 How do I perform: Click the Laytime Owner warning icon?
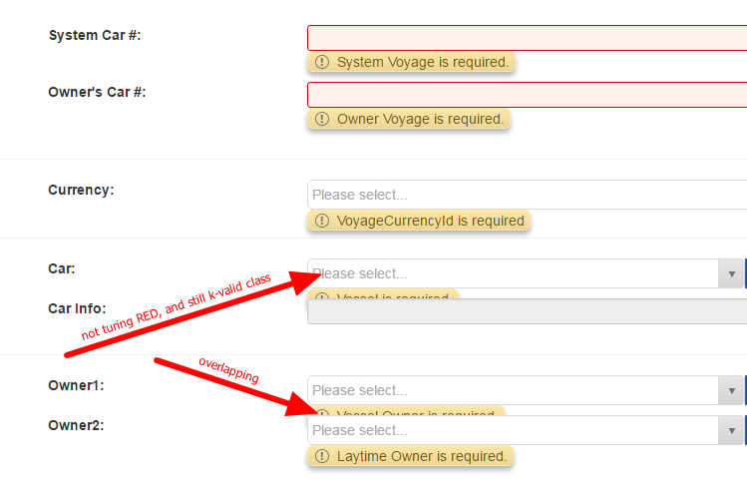pos(321,456)
